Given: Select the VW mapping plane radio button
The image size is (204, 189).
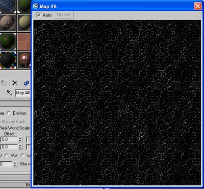Looking at the screenshot, I should 6,156.
